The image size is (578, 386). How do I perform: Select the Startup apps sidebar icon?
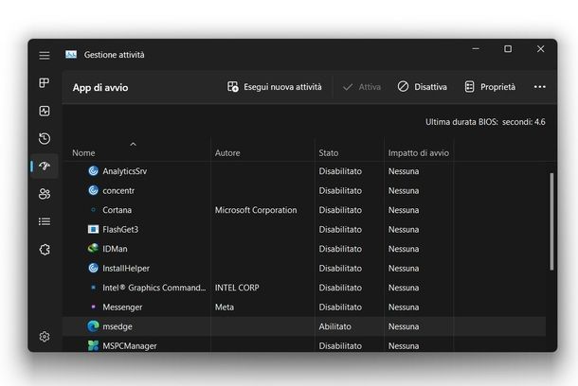click(x=45, y=166)
